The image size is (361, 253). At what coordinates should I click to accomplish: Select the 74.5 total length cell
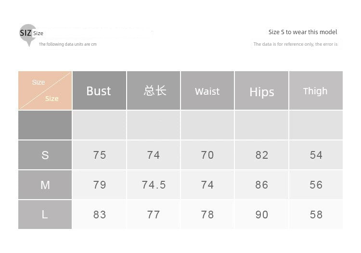click(154, 185)
